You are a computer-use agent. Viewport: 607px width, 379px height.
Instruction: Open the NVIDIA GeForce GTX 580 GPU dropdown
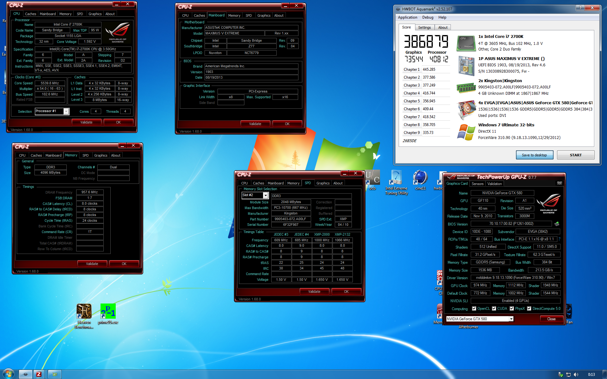click(511, 319)
